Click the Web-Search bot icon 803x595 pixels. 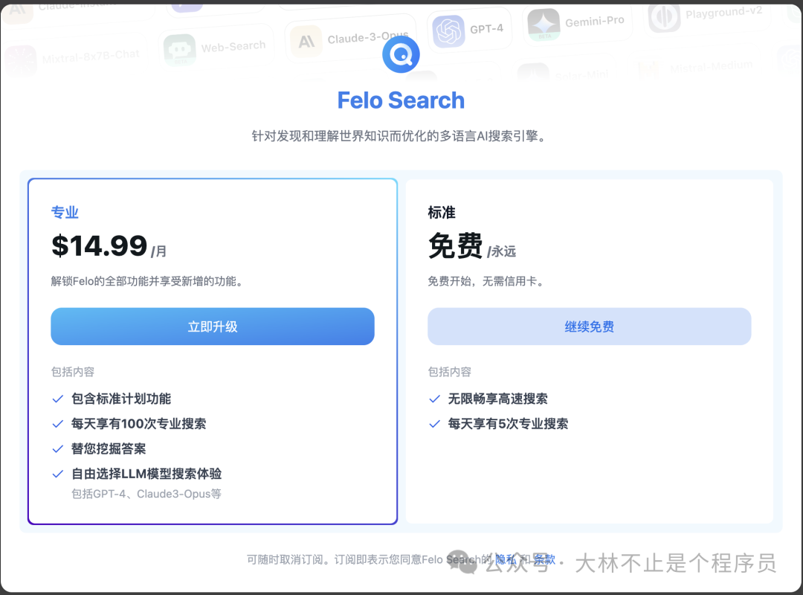[179, 51]
